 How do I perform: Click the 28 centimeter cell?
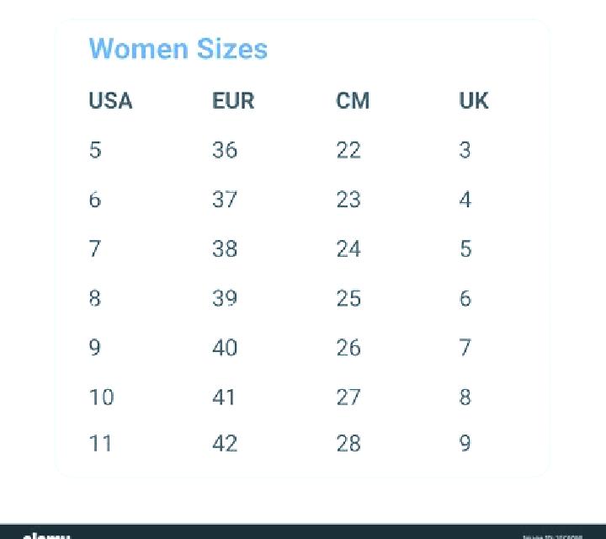pyautogui.click(x=348, y=443)
